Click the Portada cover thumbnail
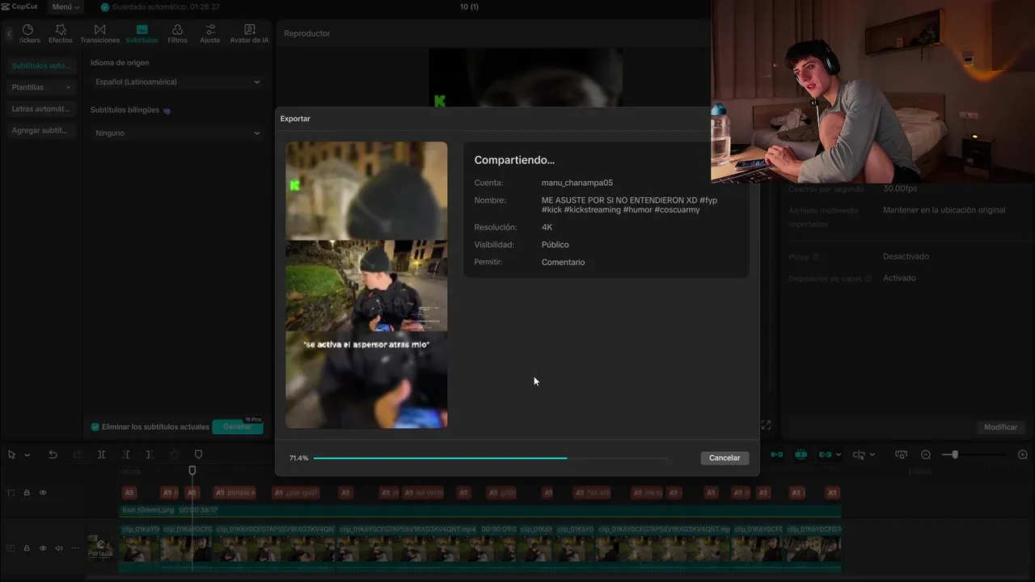 [100, 547]
